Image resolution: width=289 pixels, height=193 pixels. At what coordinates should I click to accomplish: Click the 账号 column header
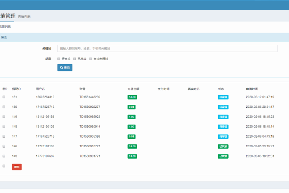point(83,89)
